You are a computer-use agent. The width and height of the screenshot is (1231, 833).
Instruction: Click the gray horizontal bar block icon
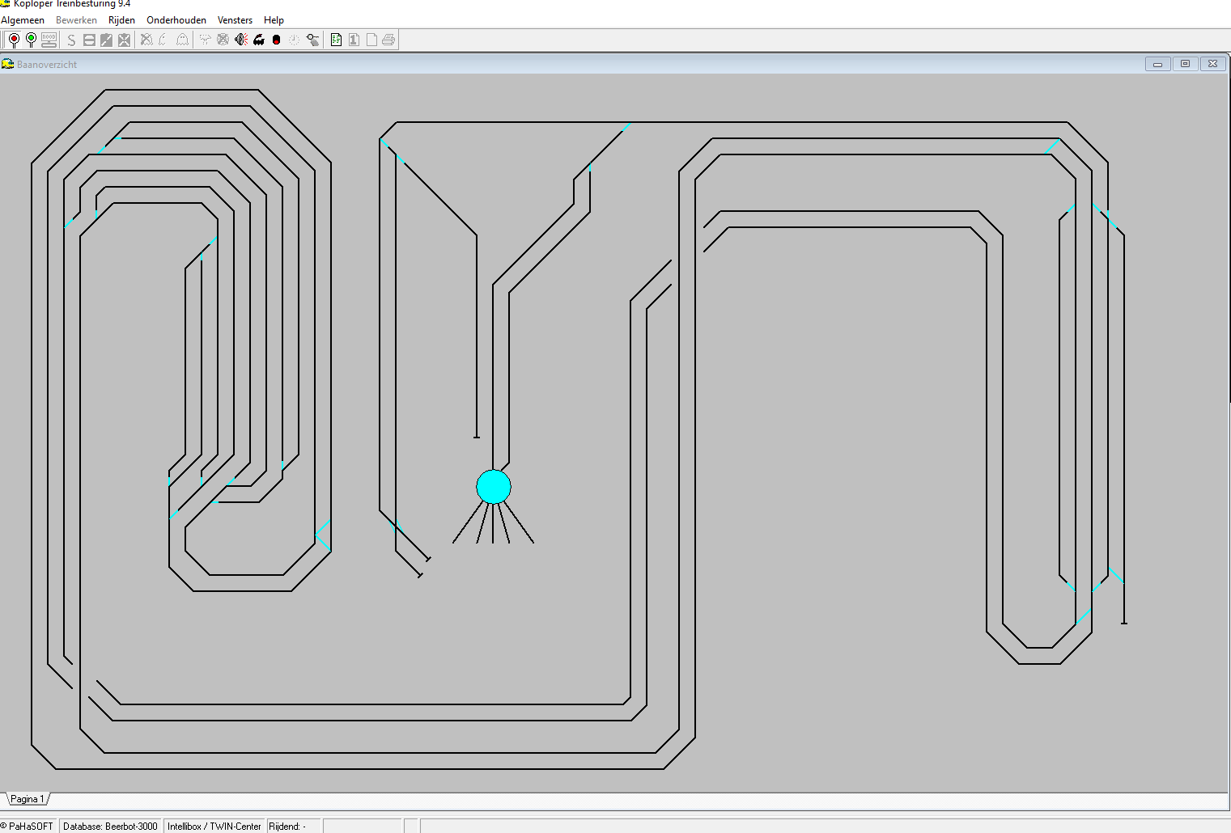tap(89, 40)
